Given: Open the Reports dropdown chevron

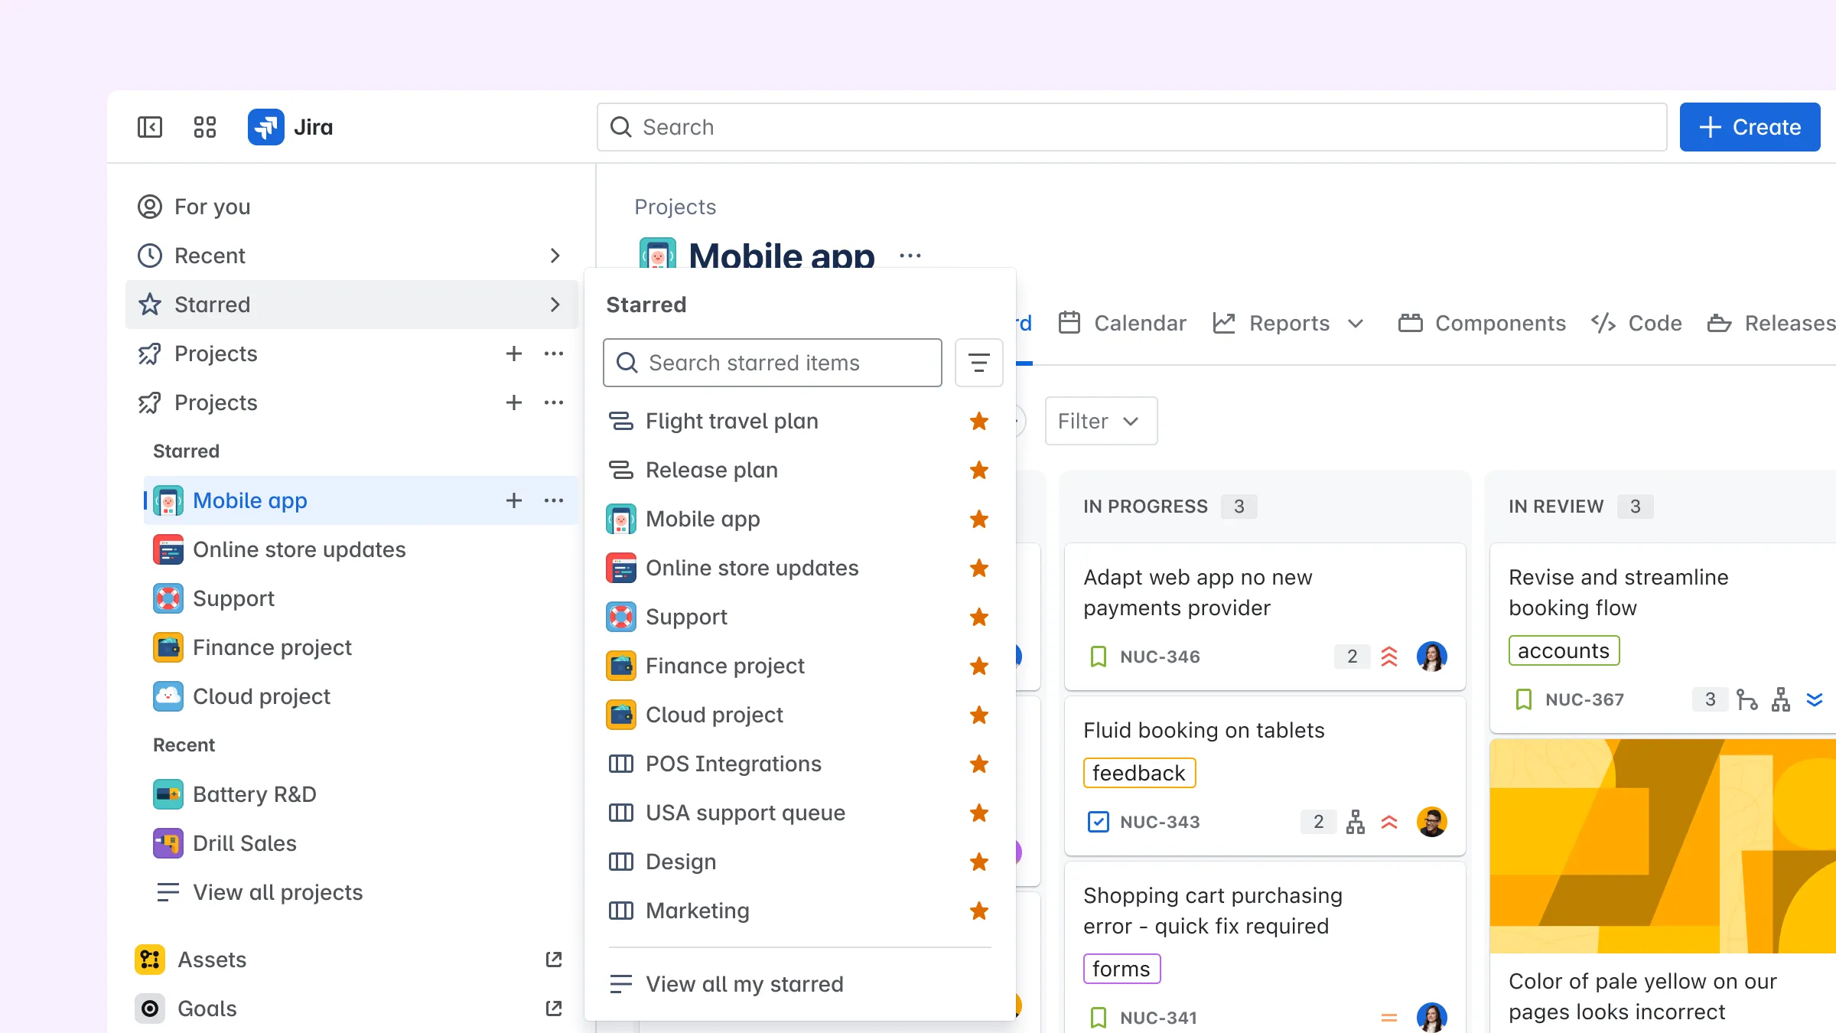Looking at the screenshot, I should [1355, 323].
